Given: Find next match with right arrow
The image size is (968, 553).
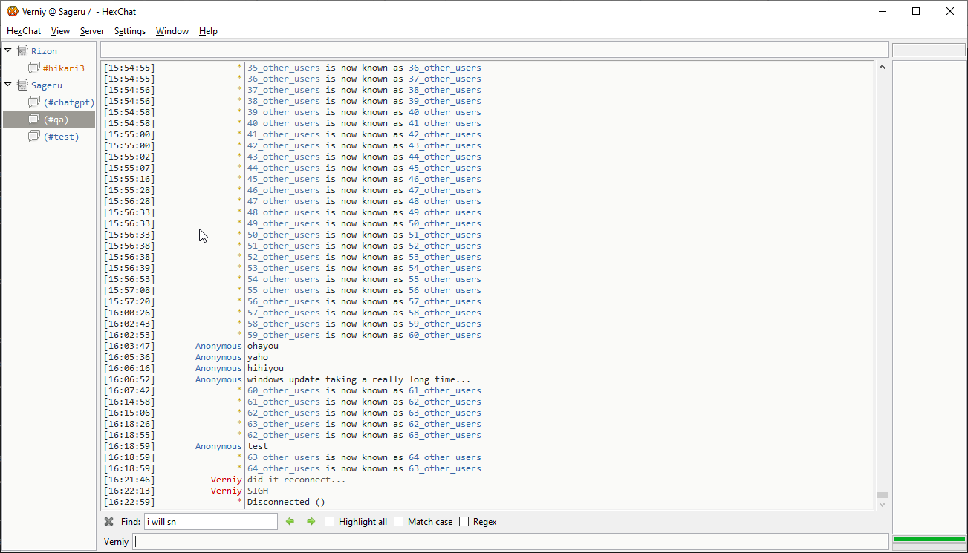Looking at the screenshot, I should click(311, 522).
